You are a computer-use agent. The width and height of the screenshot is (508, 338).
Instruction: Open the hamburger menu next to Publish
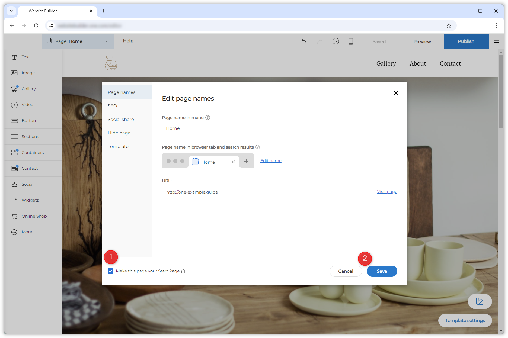coord(496,41)
